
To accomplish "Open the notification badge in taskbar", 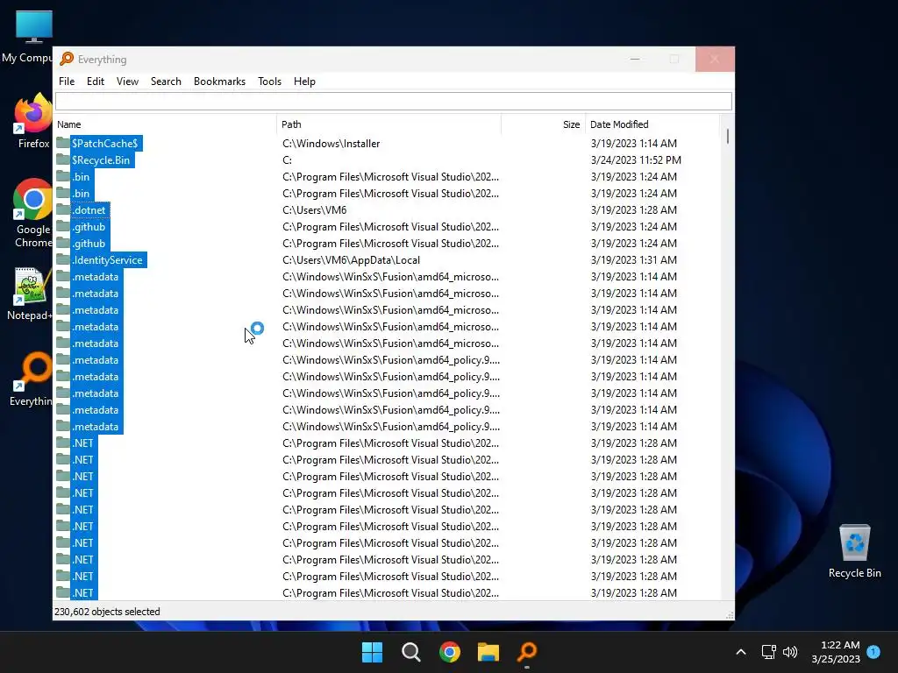I will (x=873, y=651).
